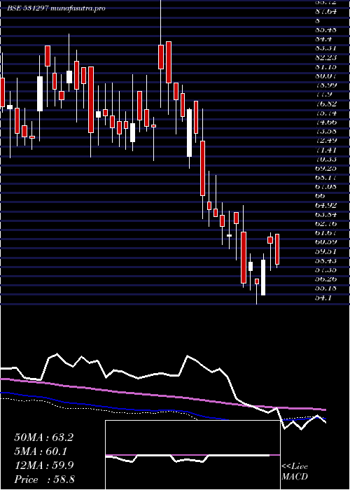The height and width of the screenshot is (490, 350).
Task: Click the long red candle falling to 66
Action: 202,168
